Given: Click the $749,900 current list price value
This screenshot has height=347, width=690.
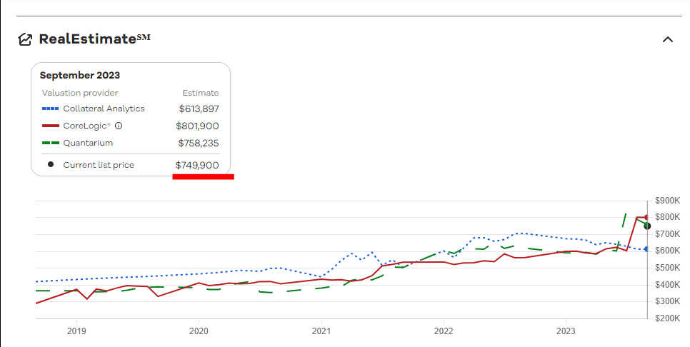Looking at the screenshot, I should tap(197, 165).
